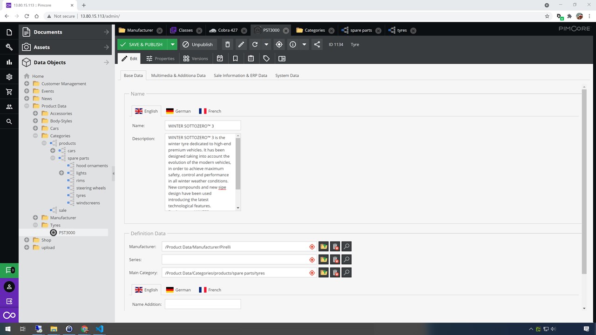
Task: Open the Settings gear menu in sidebar
Action: tap(9, 77)
